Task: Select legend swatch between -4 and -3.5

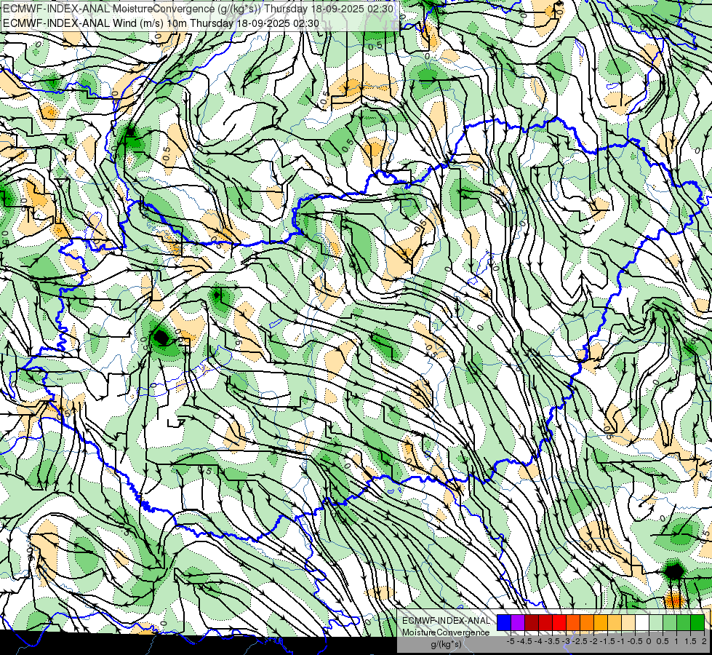Action: tap(545, 623)
